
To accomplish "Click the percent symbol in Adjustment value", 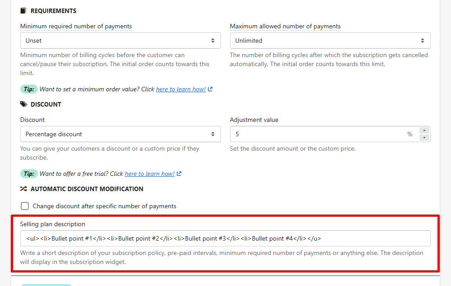I will pos(410,134).
